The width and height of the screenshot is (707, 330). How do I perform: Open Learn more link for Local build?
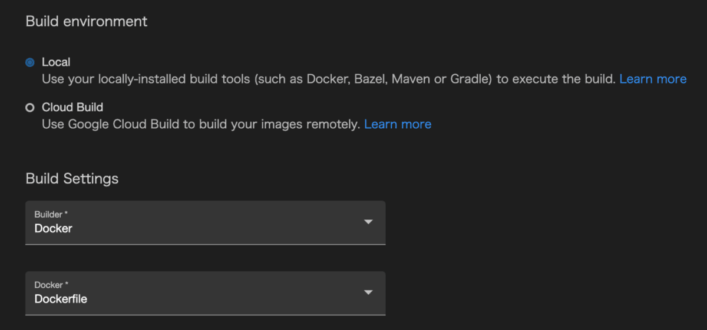click(653, 79)
